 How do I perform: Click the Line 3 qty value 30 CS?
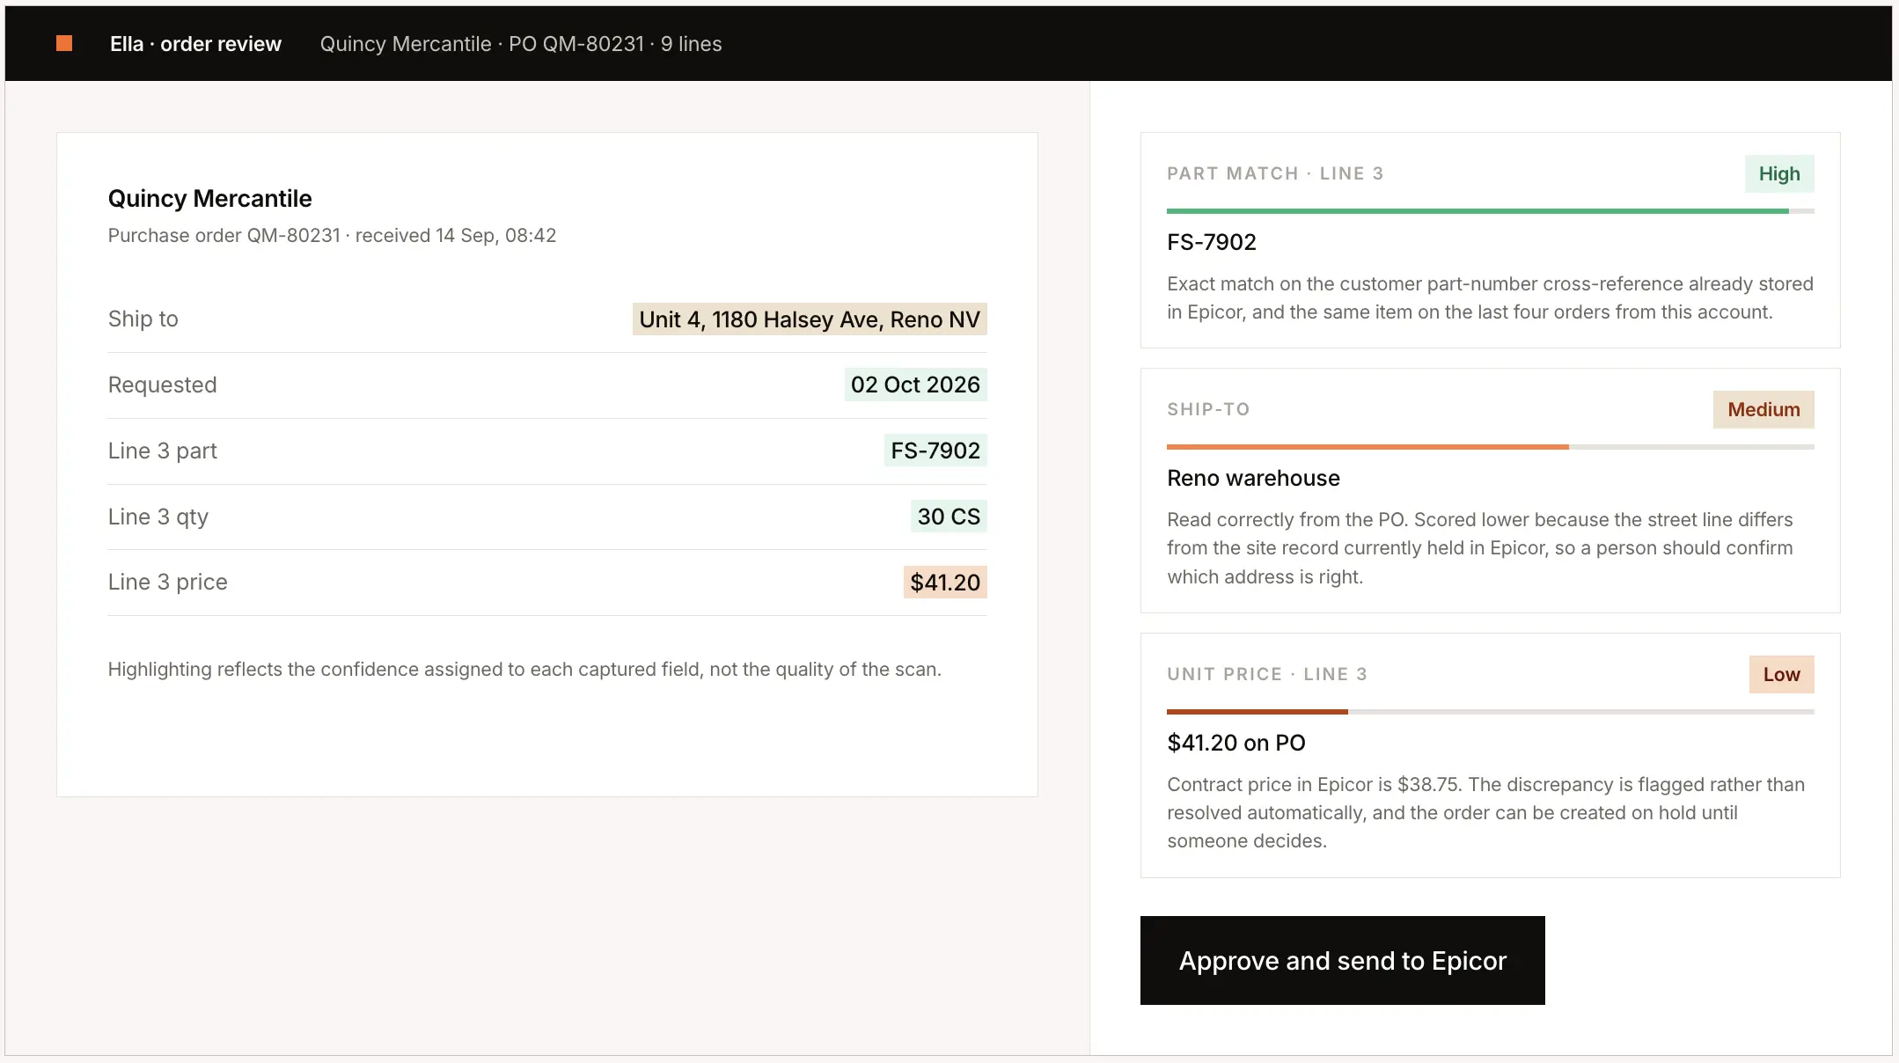(949, 517)
